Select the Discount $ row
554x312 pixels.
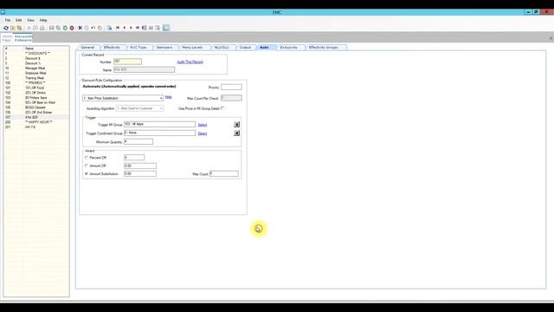point(36,58)
